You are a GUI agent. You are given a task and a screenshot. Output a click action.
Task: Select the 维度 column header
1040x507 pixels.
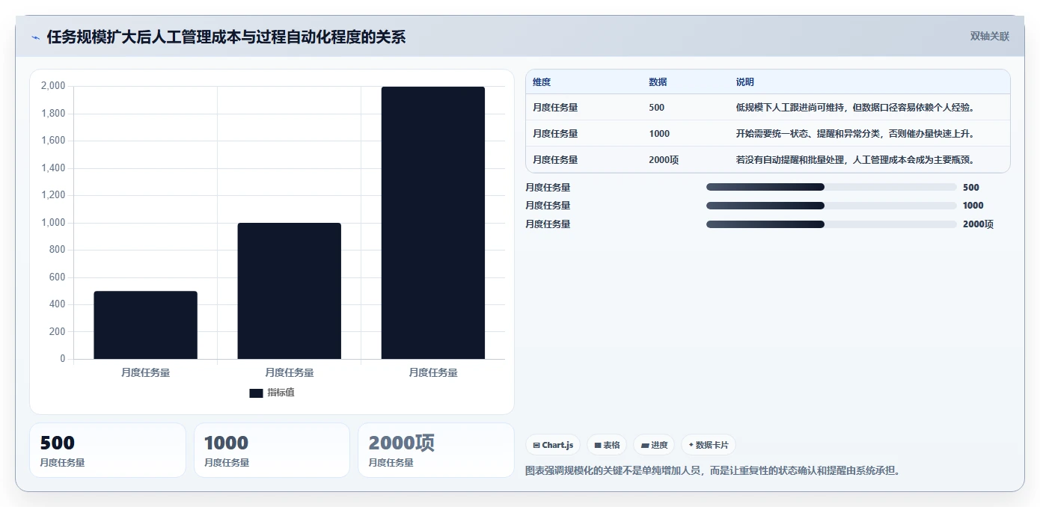pyautogui.click(x=542, y=82)
